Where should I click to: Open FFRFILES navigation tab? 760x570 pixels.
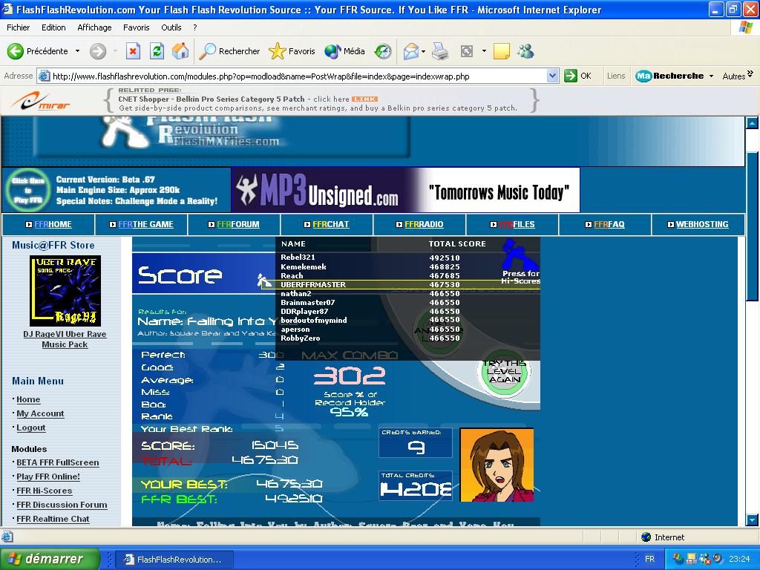click(512, 224)
